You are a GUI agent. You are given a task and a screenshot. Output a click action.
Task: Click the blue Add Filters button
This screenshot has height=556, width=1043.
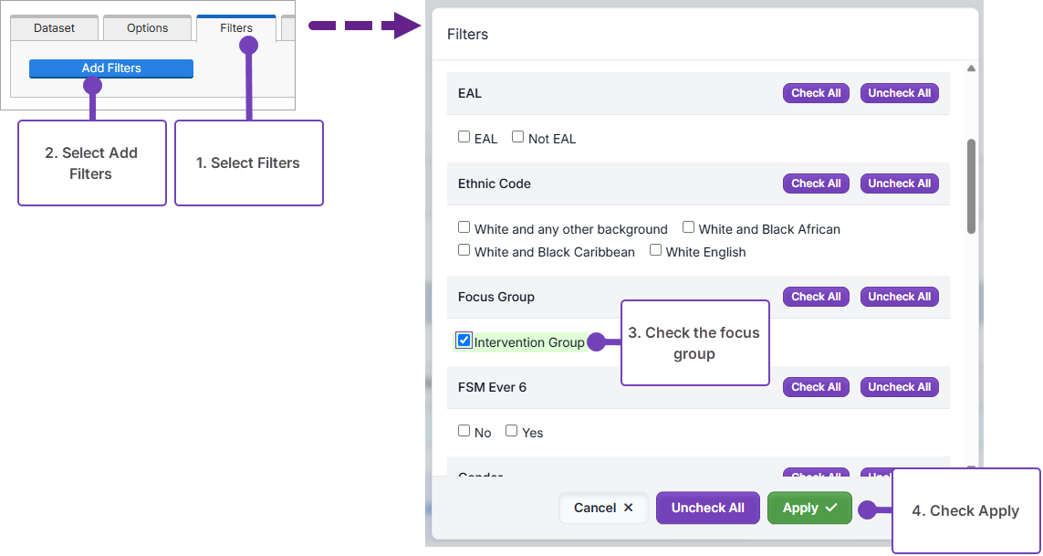click(111, 68)
